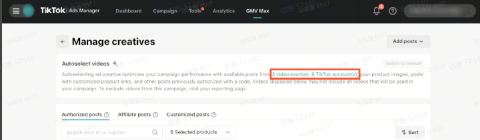Click the search magnifier icon
The image size is (480, 140).
pos(155,133)
